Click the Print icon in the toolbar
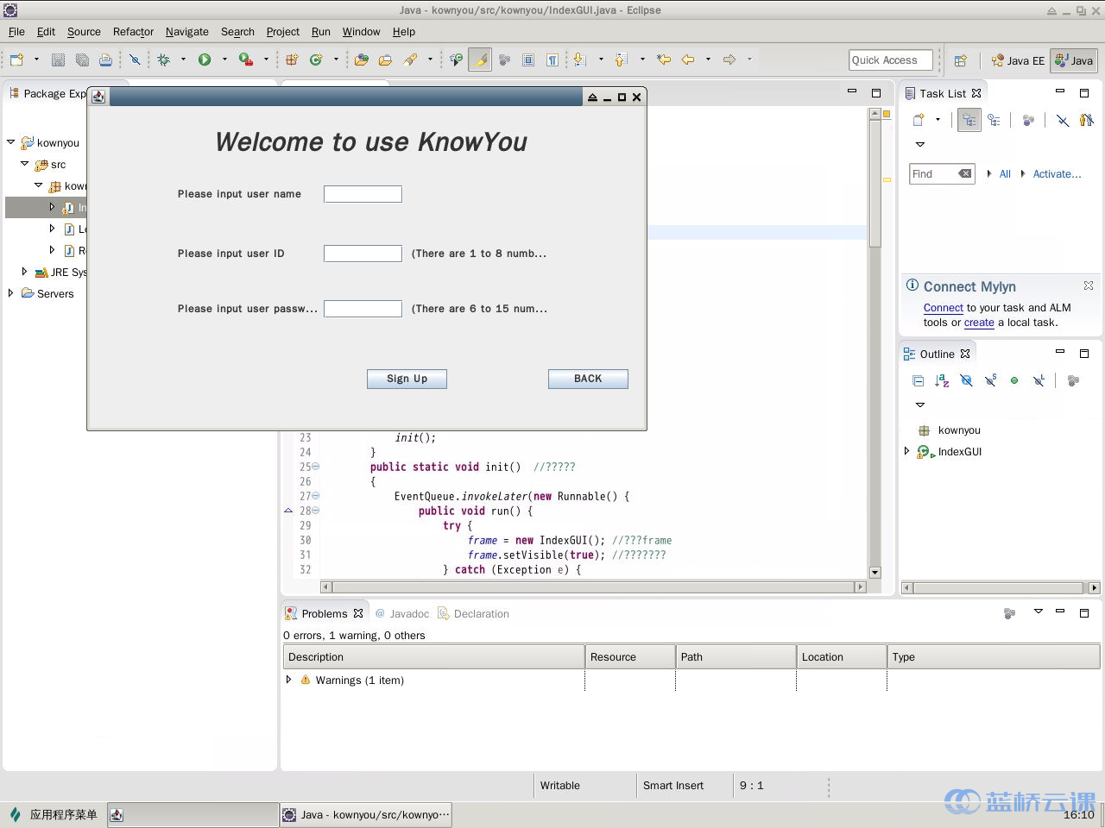Image resolution: width=1105 pixels, height=828 pixels. 105,60
